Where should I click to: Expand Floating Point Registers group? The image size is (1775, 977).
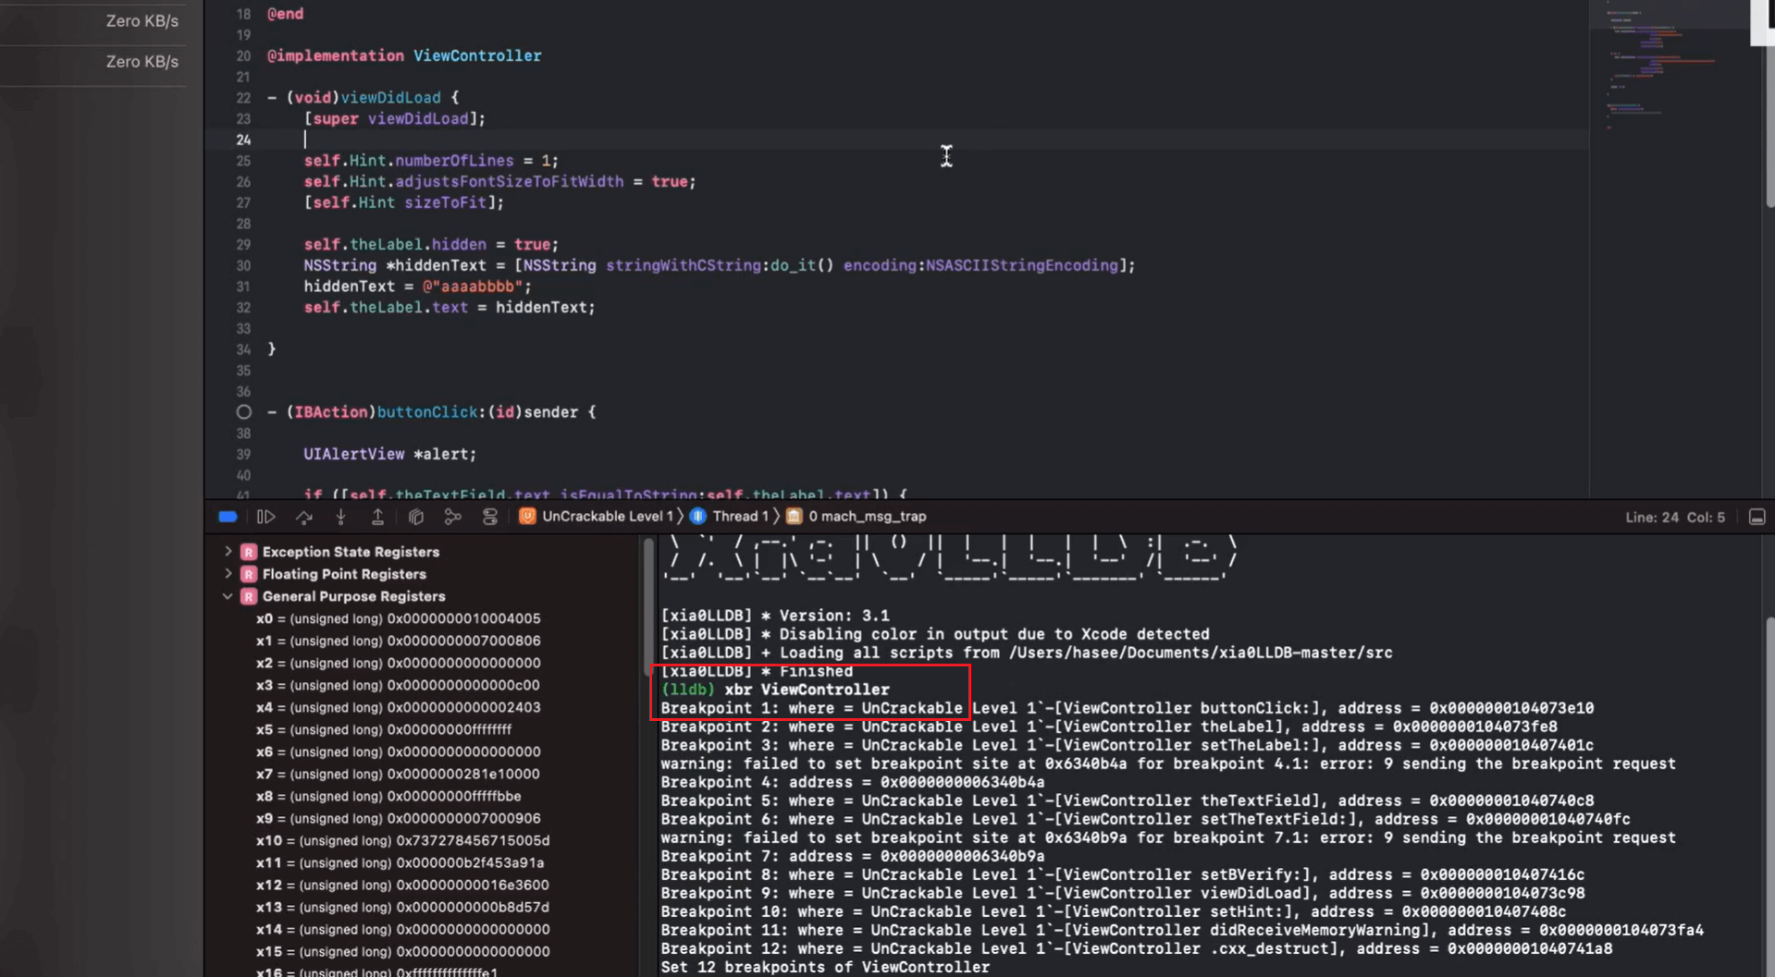(228, 573)
